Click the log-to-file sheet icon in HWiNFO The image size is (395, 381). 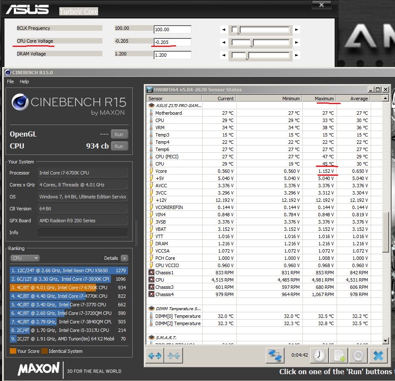tap(339, 355)
